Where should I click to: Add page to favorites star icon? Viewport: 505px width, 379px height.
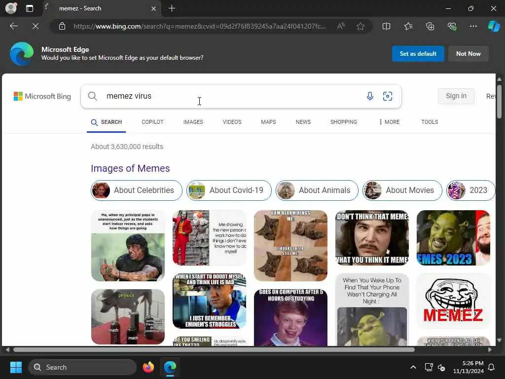[361, 26]
